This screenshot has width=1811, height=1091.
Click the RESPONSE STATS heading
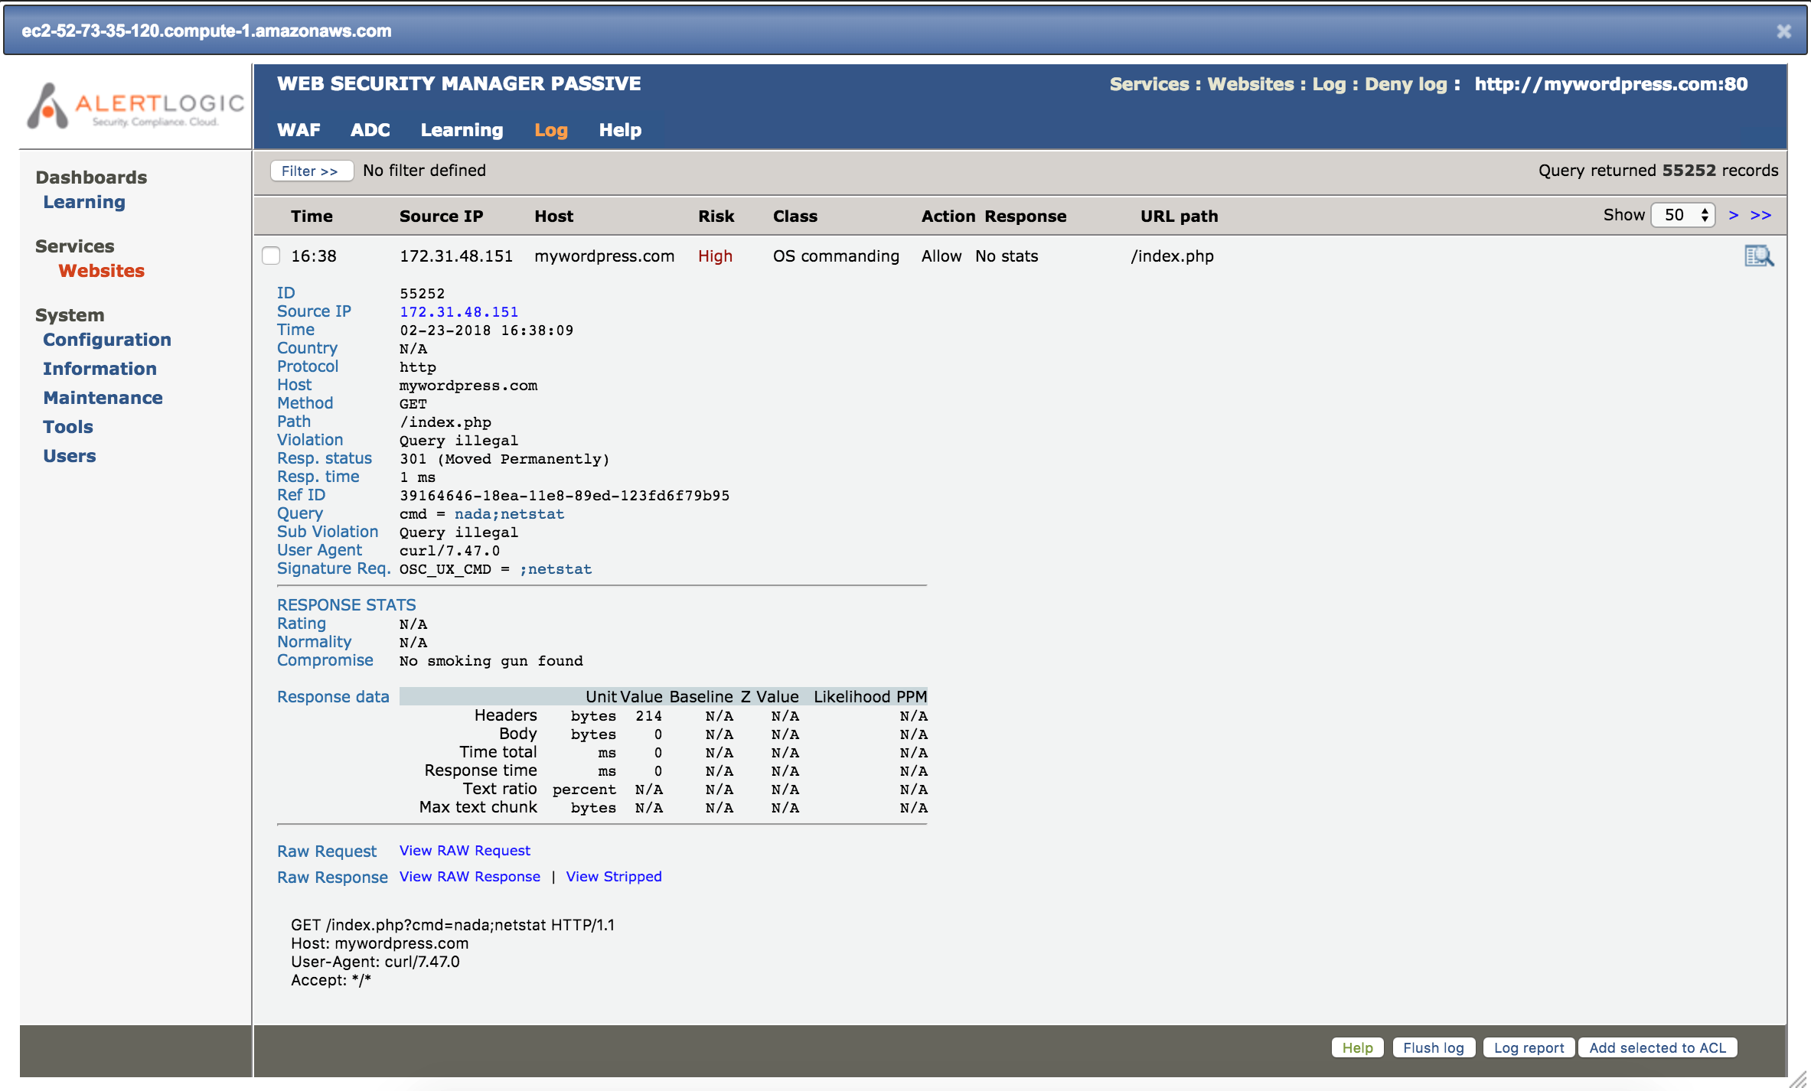[347, 605]
